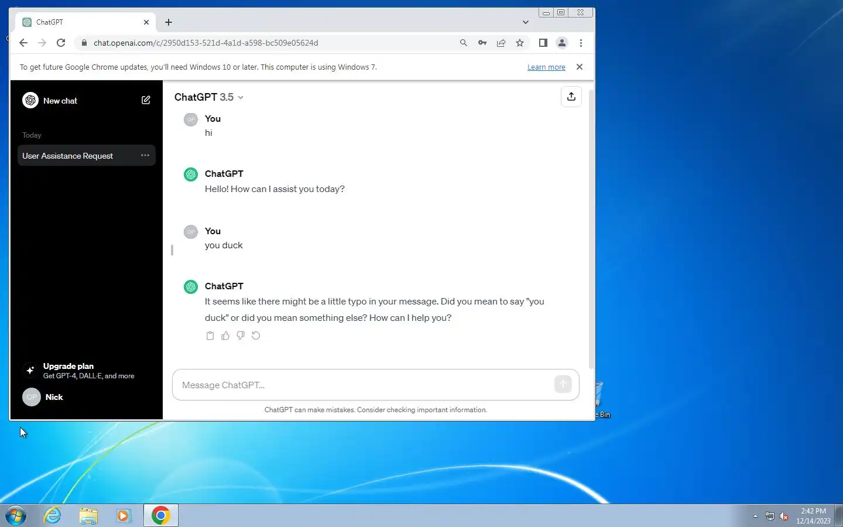
Task: Click the "Hello! How can I assist you today?" text
Action: click(x=275, y=189)
